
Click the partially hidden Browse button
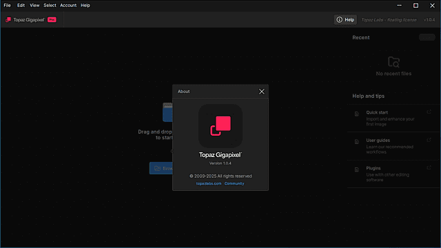[161, 168]
